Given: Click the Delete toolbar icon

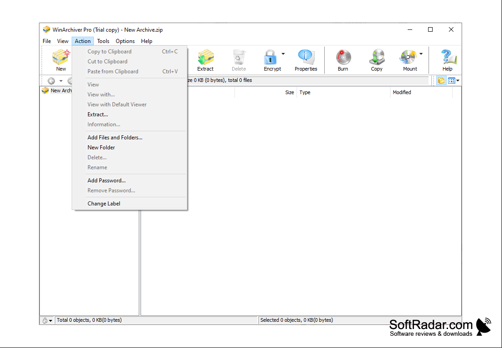Looking at the screenshot, I should 239,60.
